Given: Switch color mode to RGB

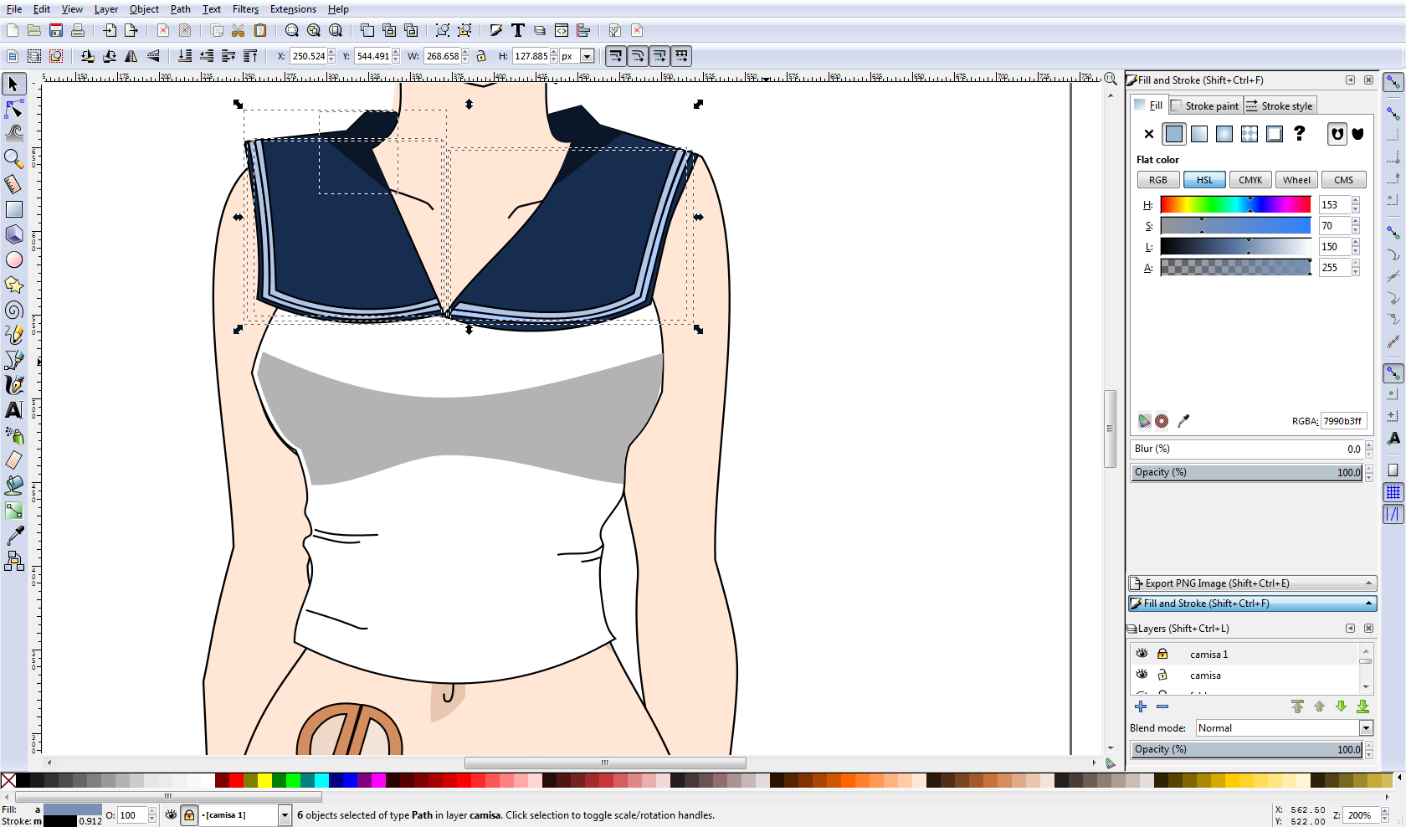Looking at the screenshot, I should point(1158,180).
